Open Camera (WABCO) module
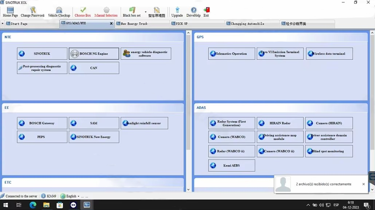This screenshot has width=375, height=210. (x=231, y=137)
